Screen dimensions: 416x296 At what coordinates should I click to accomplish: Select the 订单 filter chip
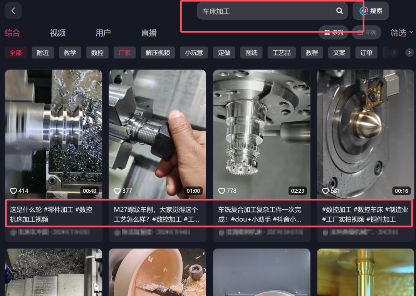tap(366, 52)
